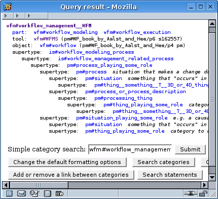Click the Search categories button
Image resolution: width=218 pixels, height=199 pixels.
pyautogui.click(x=163, y=162)
